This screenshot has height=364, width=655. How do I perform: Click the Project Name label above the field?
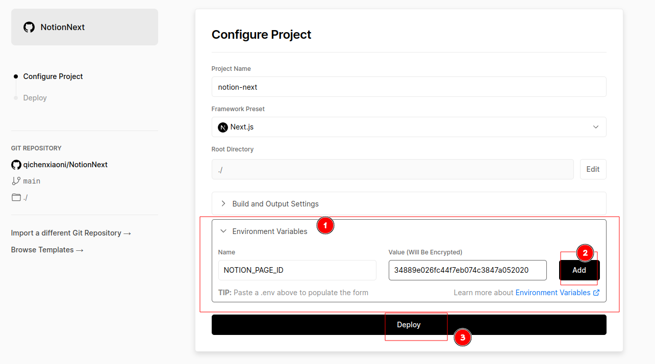tap(231, 69)
